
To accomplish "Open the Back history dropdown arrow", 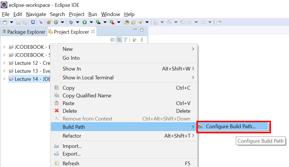I will [x=196, y=23].
